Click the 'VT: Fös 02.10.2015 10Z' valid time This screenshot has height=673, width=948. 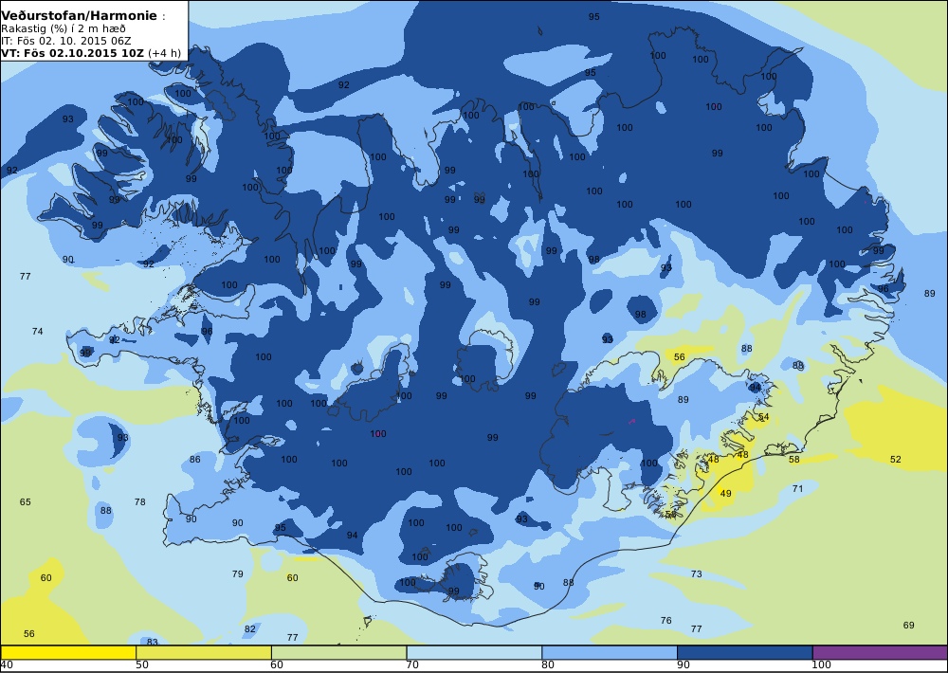[73, 52]
